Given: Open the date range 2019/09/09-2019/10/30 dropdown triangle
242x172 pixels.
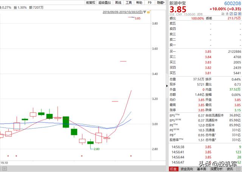Looking at the screenshot, I should click(144, 12).
